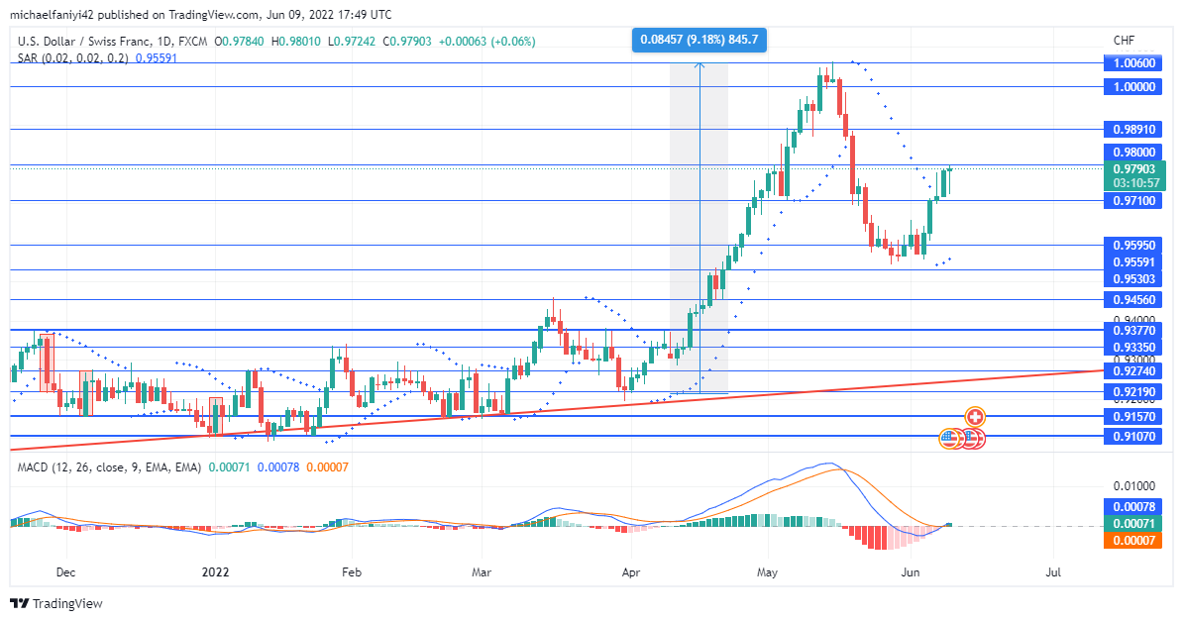Click the TradingView logo
The image size is (1183, 621).
pos(55,603)
